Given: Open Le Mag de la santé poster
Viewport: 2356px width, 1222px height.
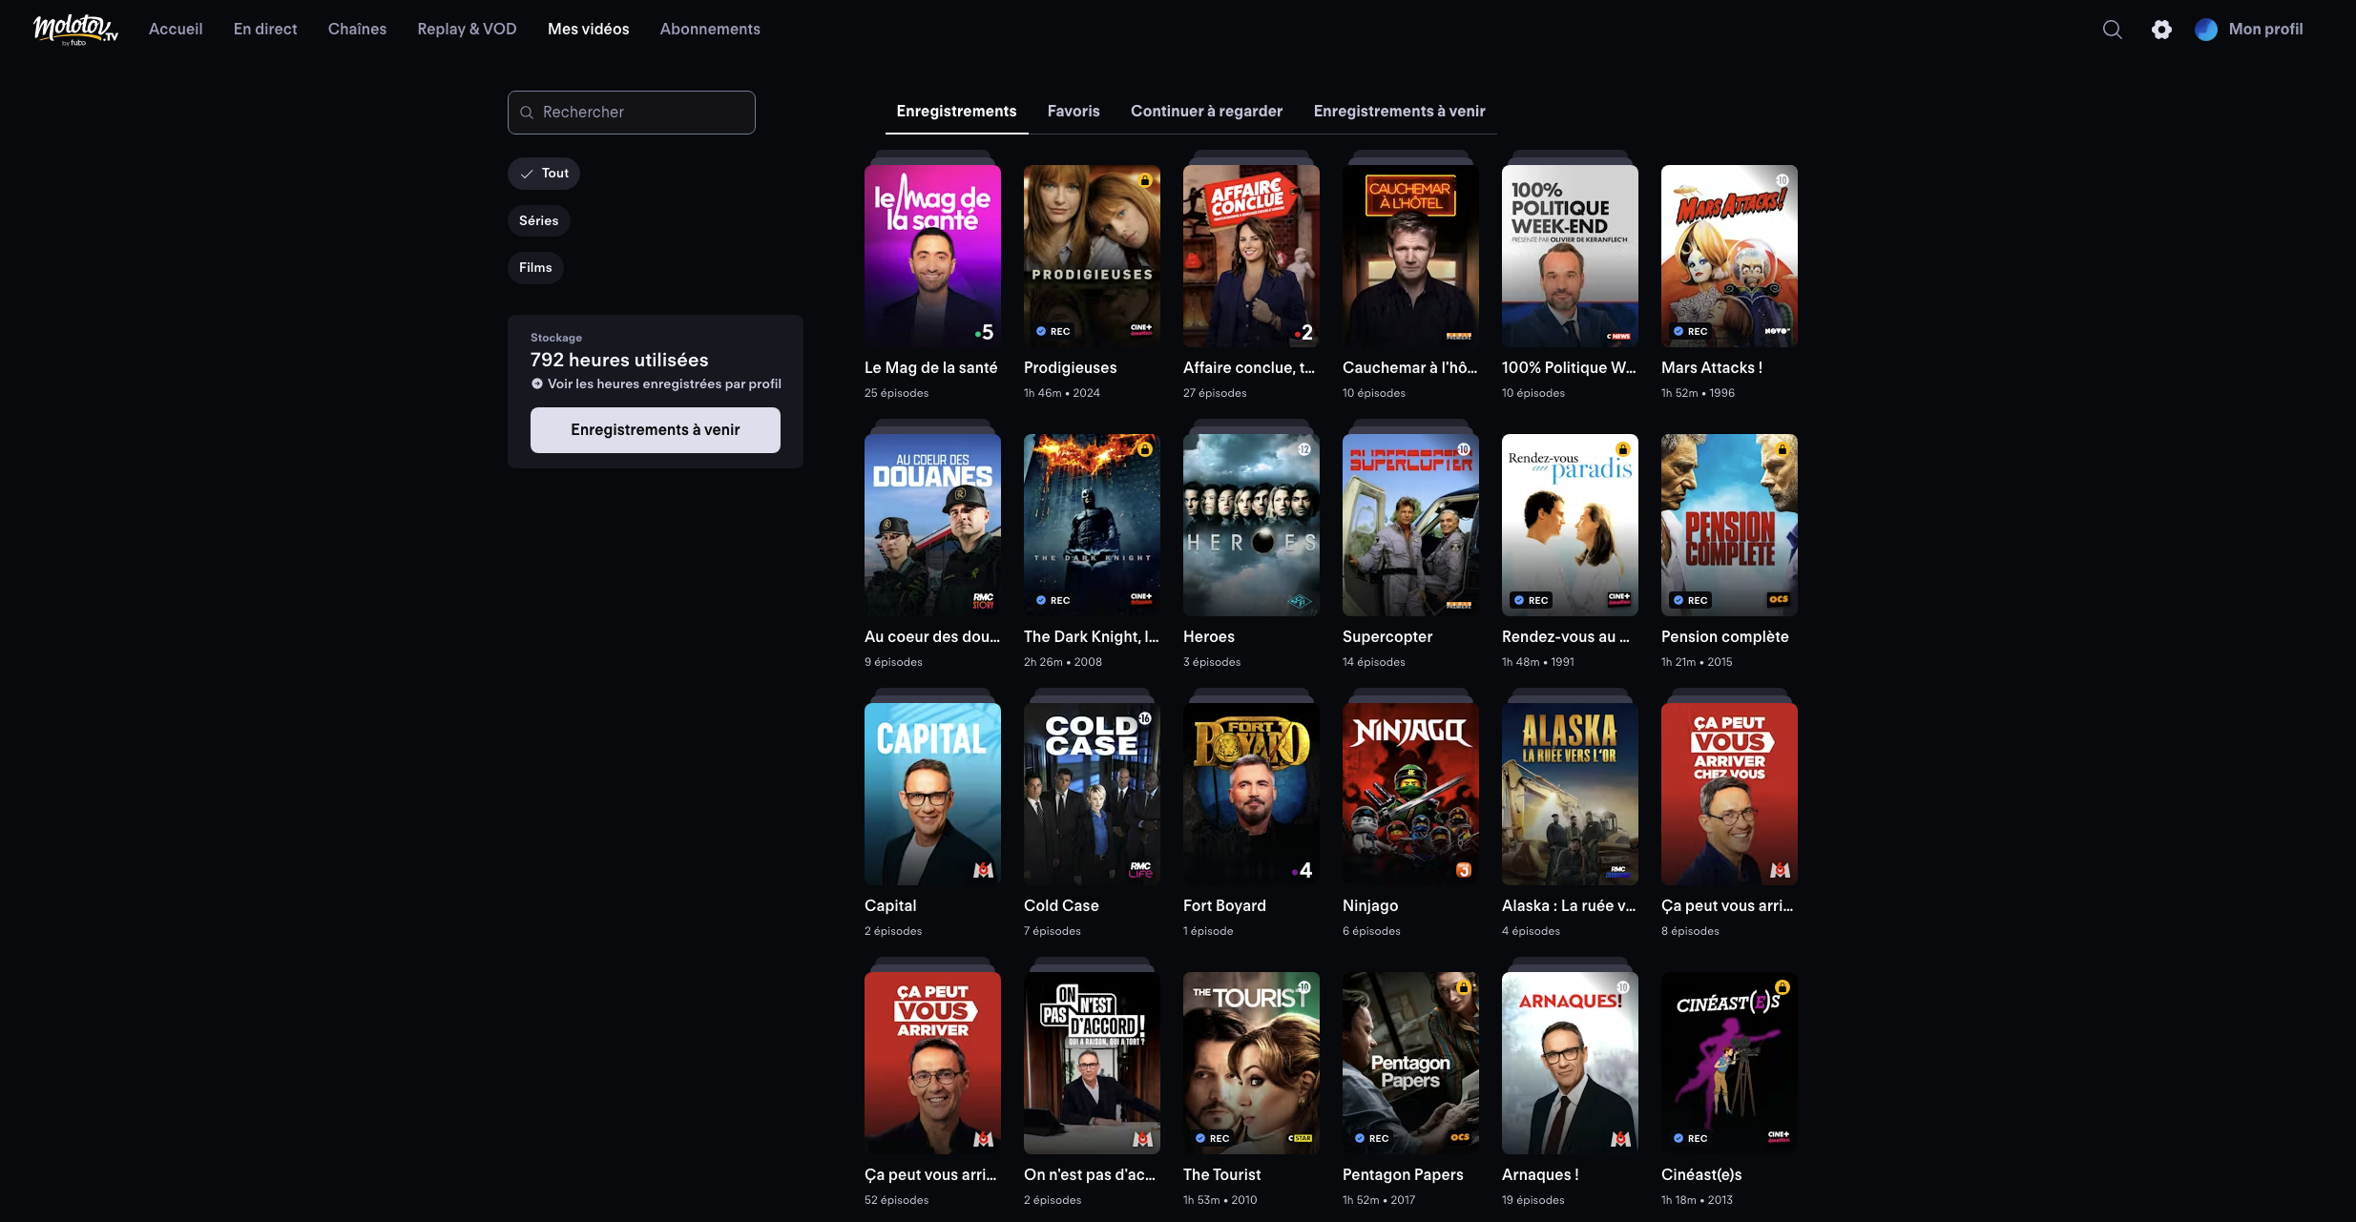Looking at the screenshot, I should [932, 256].
